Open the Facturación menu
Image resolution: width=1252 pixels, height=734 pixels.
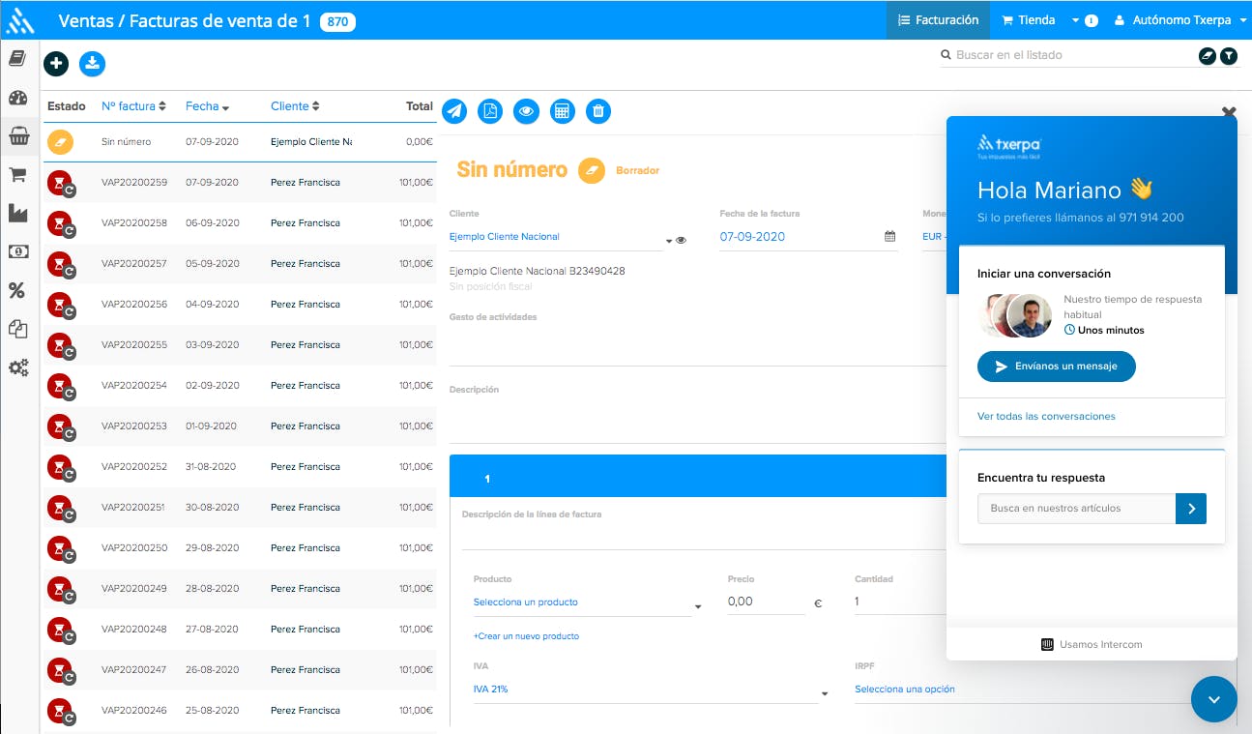(938, 20)
